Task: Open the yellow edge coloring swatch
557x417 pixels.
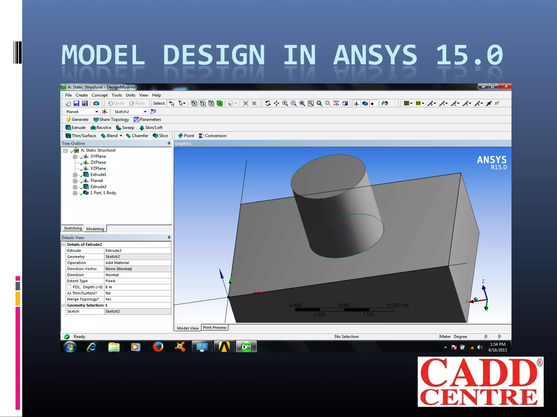Action: tap(420, 103)
